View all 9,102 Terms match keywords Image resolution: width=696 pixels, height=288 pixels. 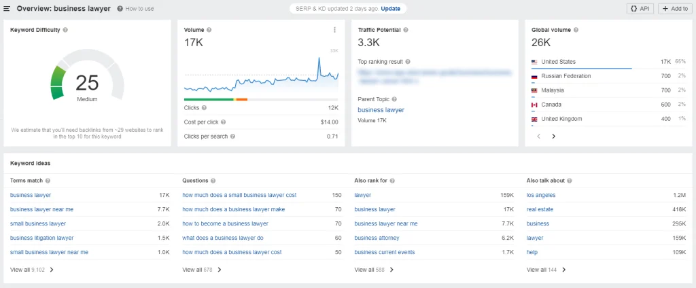[32, 270]
